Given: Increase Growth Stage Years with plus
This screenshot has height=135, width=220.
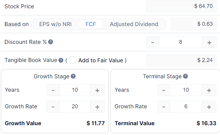Looking at the screenshot, I should coord(97,90).
